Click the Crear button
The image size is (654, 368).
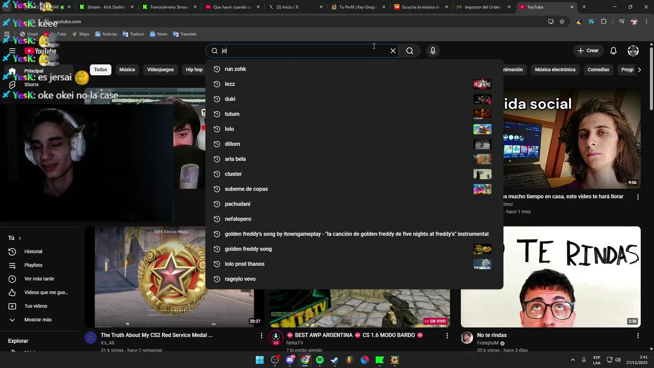pyautogui.click(x=588, y=51)
